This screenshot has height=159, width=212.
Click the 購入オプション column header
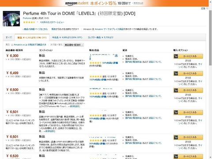[x=181, y=50]
